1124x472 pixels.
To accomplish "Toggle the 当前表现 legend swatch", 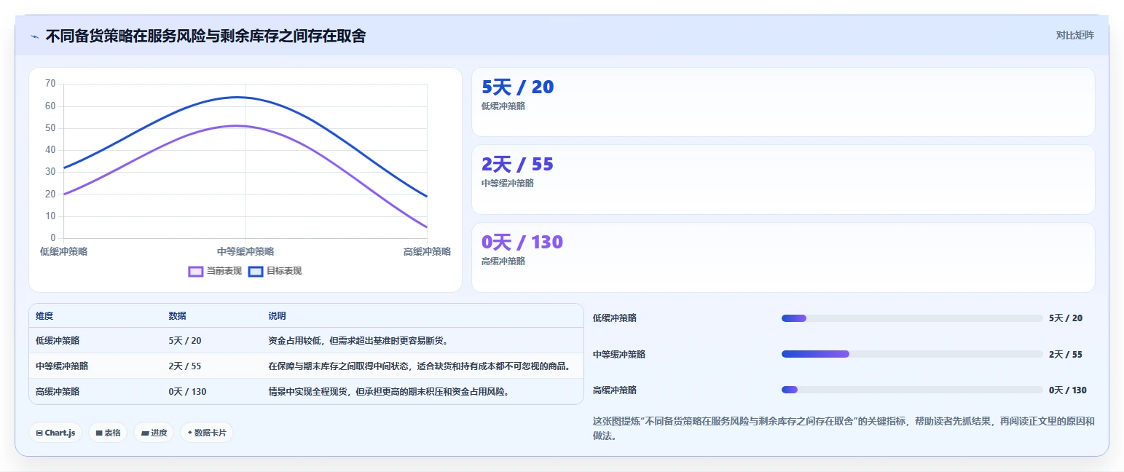I will point(195,271).
